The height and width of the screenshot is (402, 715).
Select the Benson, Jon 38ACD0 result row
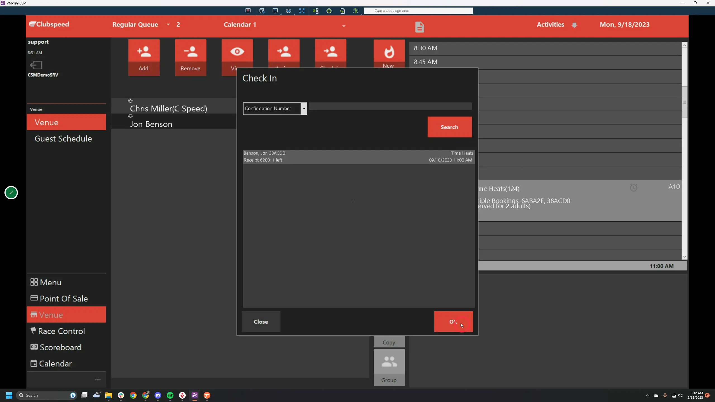tap(359, 157)
